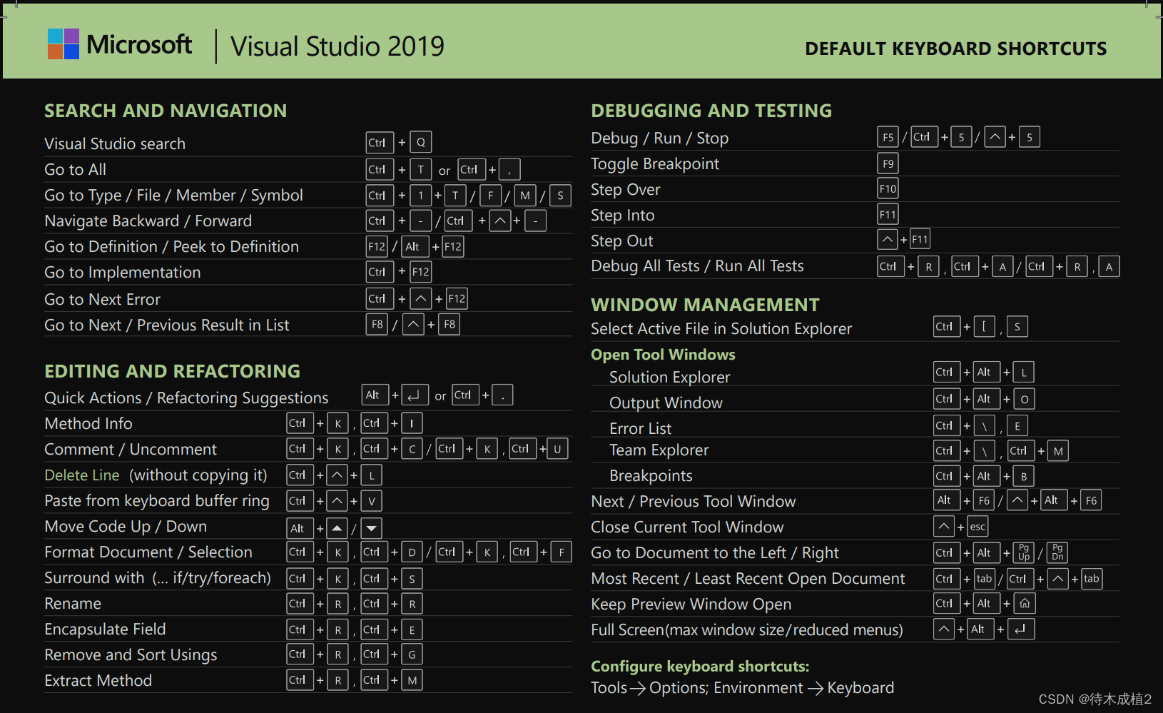Click the L key in Solution Explorer row
Image resolution: width=1163 pixels, height=713 pixels.
1024,373
